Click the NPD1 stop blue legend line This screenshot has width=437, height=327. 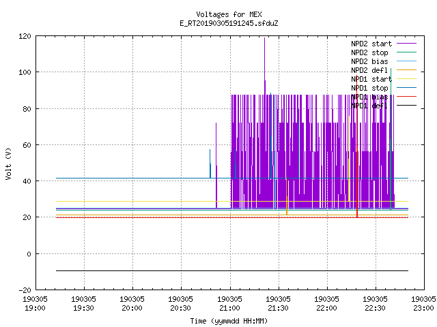(406, 88)
